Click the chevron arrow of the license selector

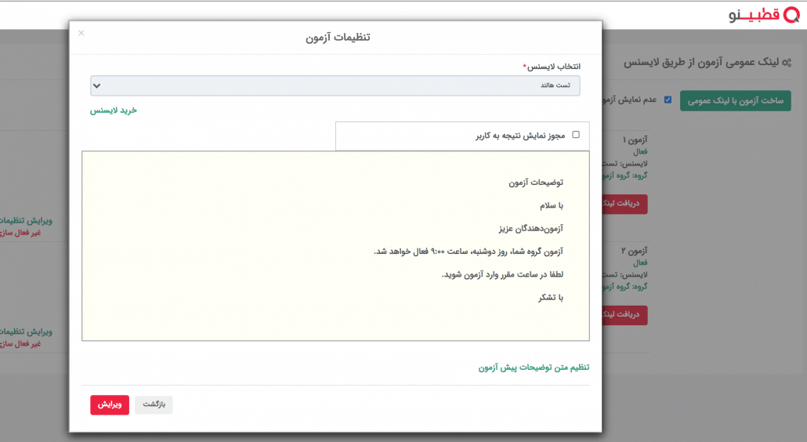click(96, 85)
